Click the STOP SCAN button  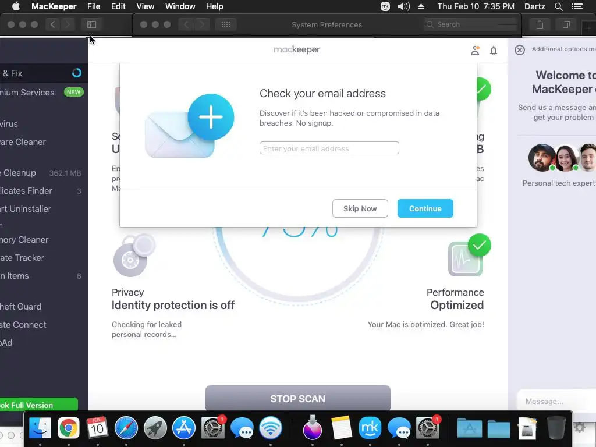(x=297, y=398)
